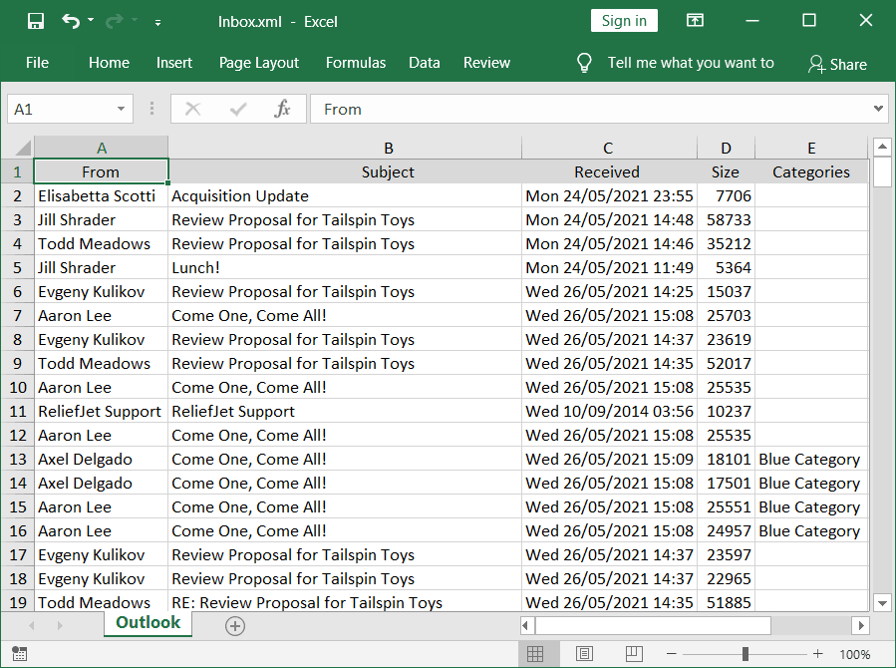This screenshot has width=896, height=668.
Task: Click zoom in plus button
Action: click(817, 654)
